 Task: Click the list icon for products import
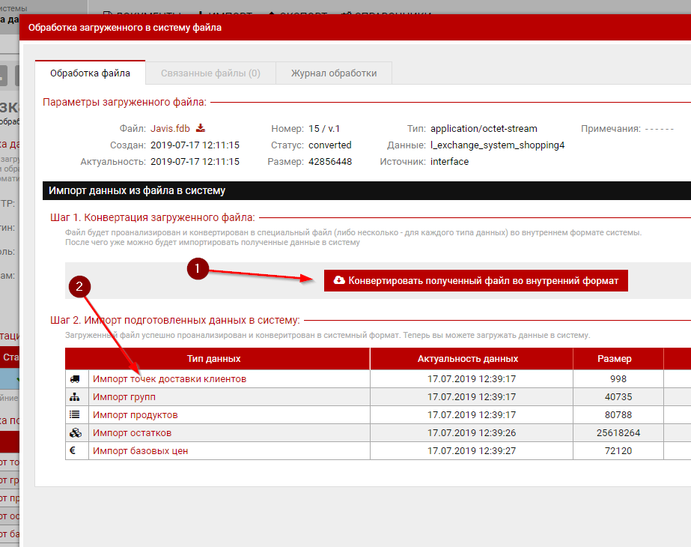click(x=74, y=415)
